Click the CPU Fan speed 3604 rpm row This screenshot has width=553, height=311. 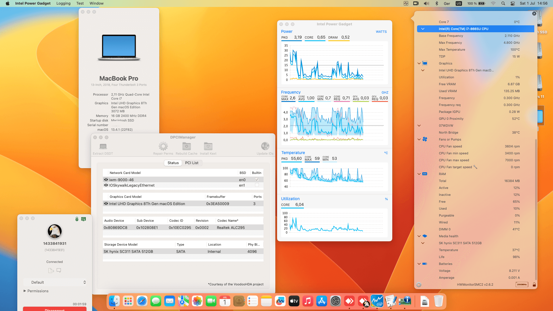coord(476,146)
